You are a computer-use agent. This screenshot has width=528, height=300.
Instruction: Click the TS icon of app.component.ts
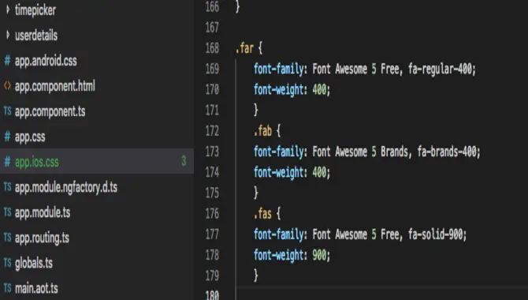[7, 111]
